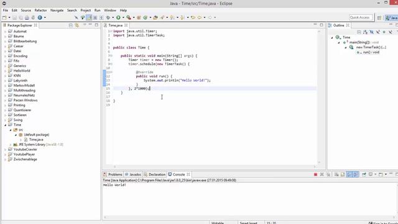This screenshot has height=224, width=398.
Task: Click the Run (green play) toolbar button
Action: tap(118, 17)
